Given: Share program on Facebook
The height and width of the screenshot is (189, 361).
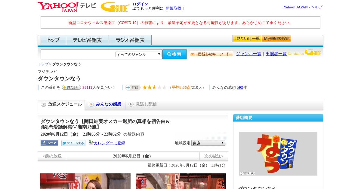Looking at the screenshot, I should point(49,143).
